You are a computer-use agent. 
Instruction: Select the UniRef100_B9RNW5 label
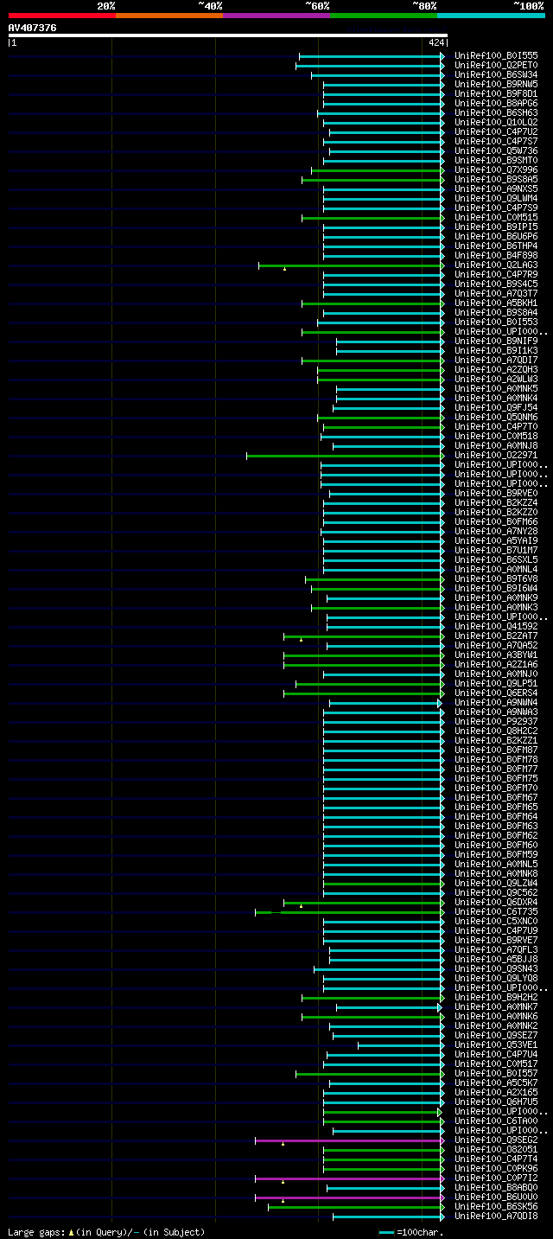click(x=496, y=84)
